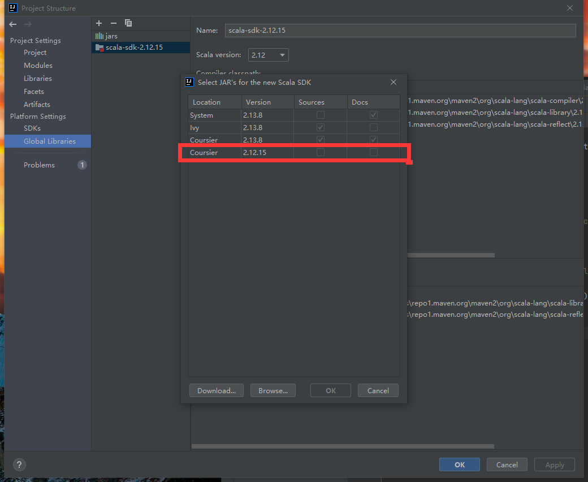Viewport: 588px width, 482px height.
Task: Sort table by Location column header
Action: point(214,102)
